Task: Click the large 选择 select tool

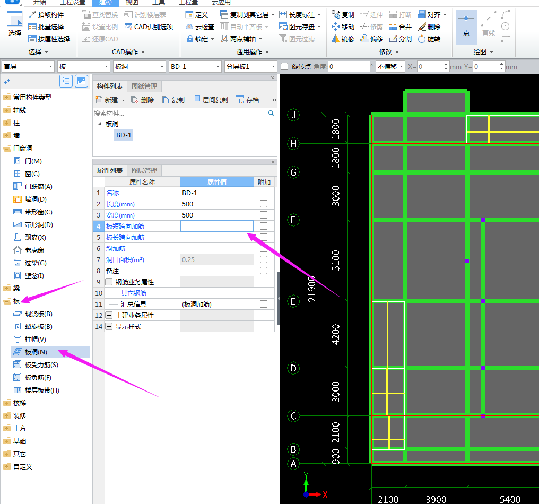Action: click(x=14, y=24)
